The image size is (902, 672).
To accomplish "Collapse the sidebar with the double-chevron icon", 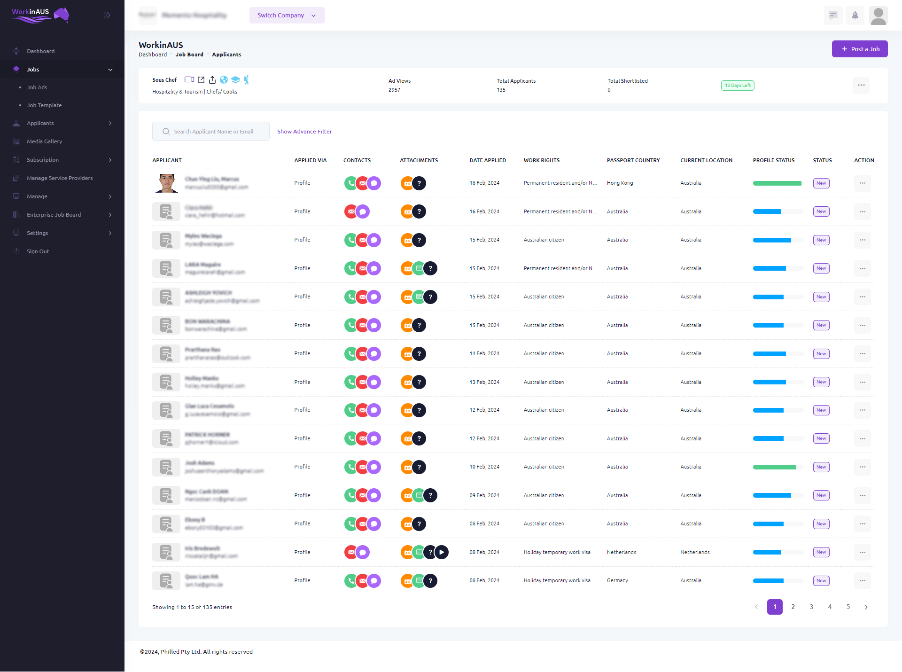I will tap(107, 15).
